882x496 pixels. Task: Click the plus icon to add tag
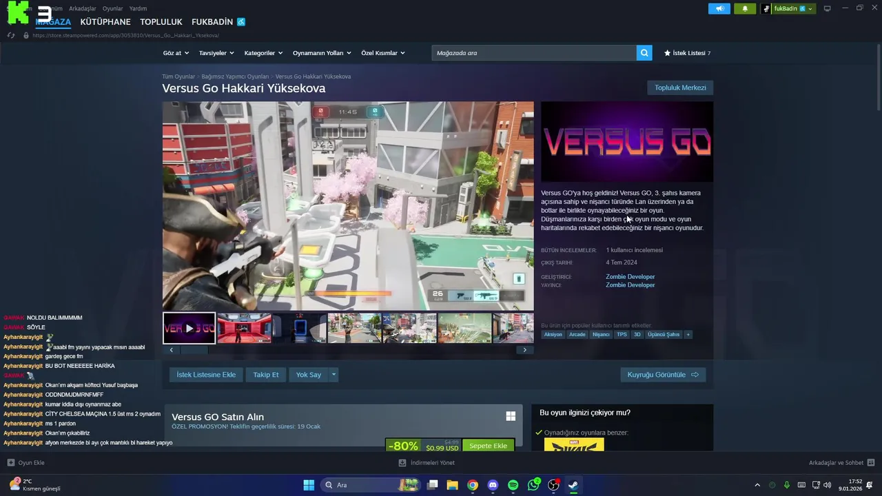[688, 335]
